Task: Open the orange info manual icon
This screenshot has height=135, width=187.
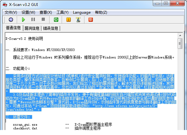Action: pyautogui.click(x=69, y=20)
